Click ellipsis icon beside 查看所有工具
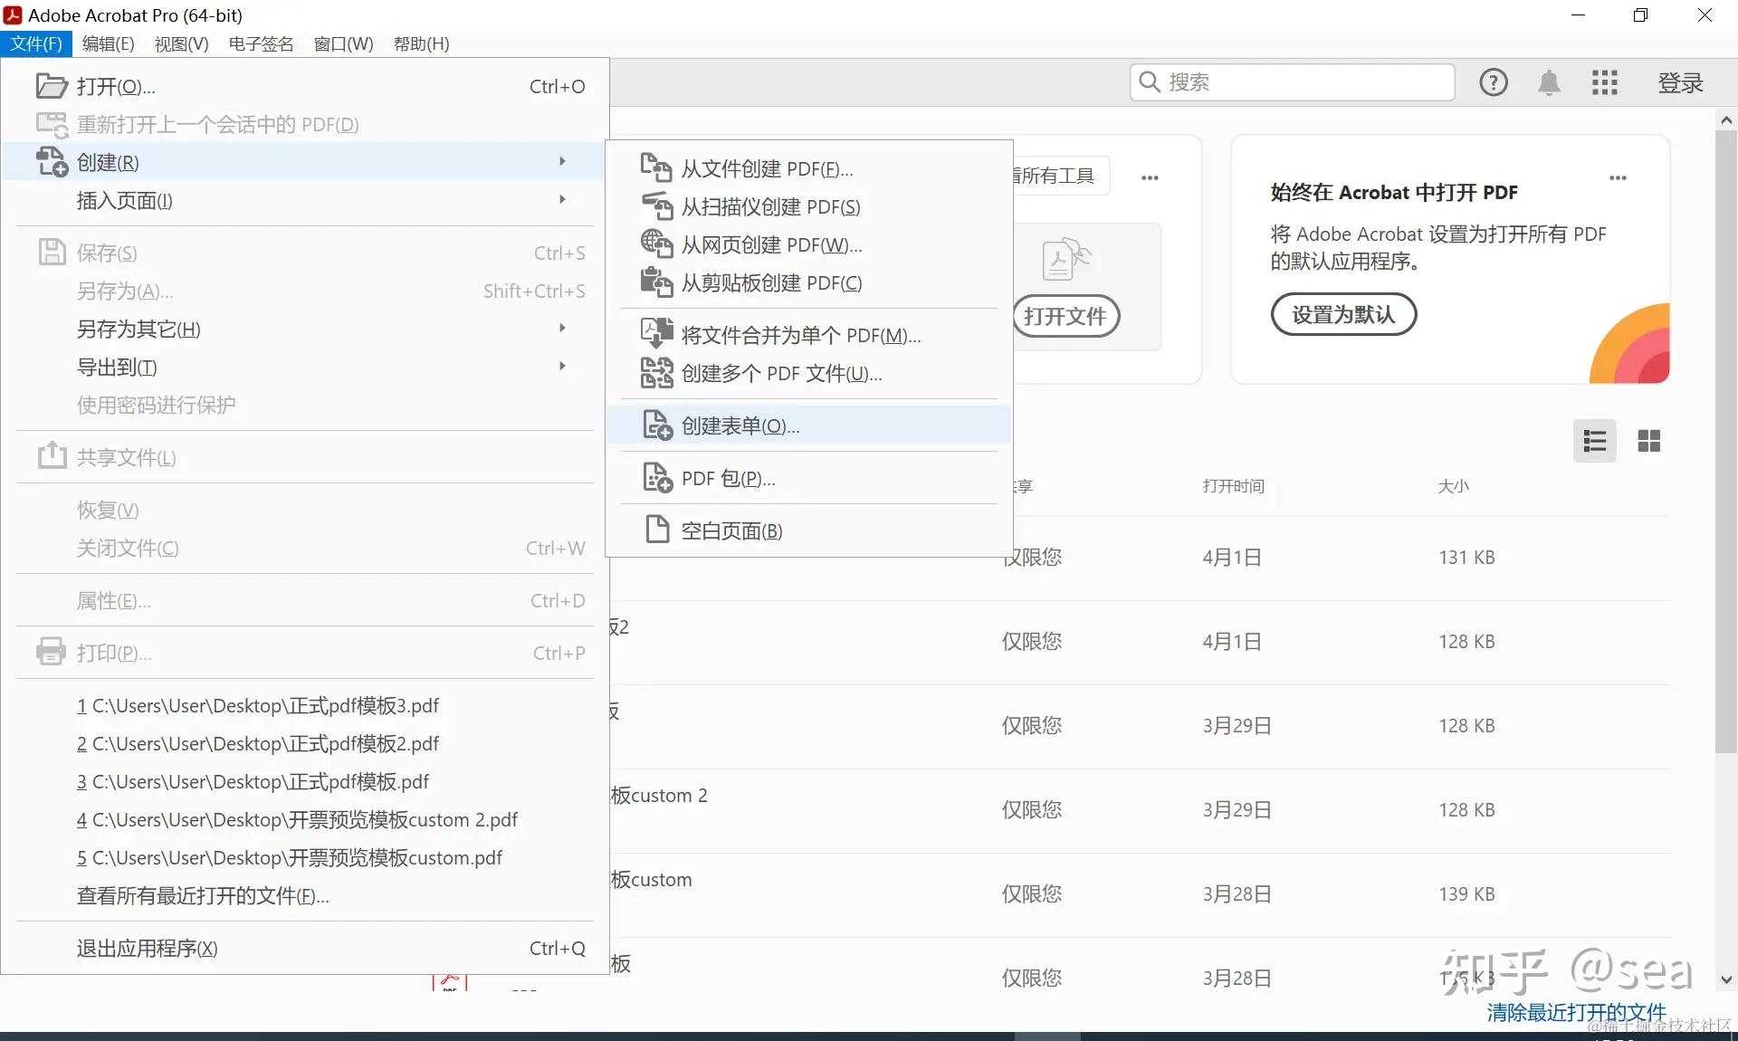Viewport: 1738px width, 1041px height. pyautogui.click(x=1150, y=177)
